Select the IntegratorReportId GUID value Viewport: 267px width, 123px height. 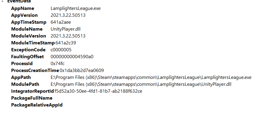(x=98, y=91)
